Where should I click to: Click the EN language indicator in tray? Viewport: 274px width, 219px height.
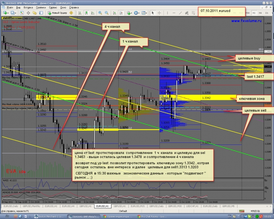coord(229,217)
